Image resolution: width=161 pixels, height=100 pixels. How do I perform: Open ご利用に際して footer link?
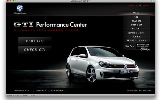click(41, 90)
